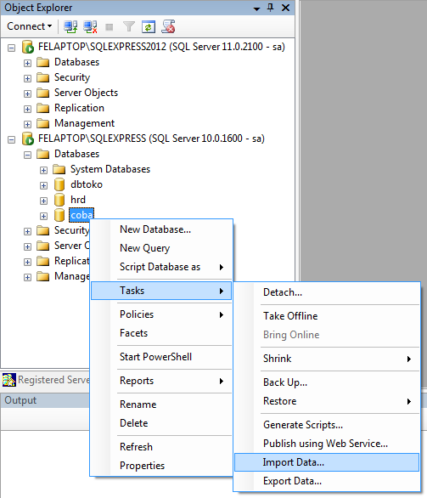
Task: Click the Filter funnel toolbar icon
Action: click(129, 26)
